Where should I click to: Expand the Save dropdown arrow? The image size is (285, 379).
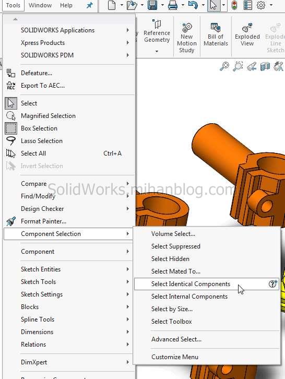(162, 5)
